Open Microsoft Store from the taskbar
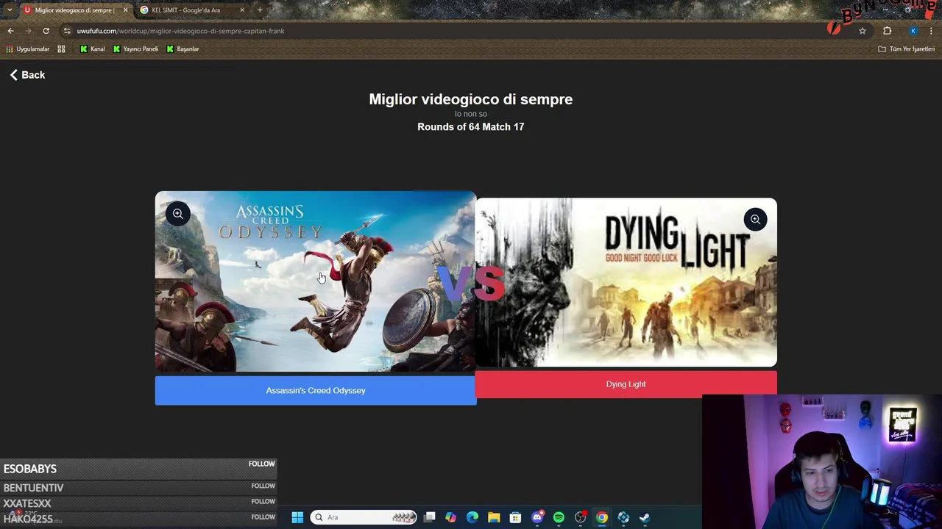Viewport: 942px width, 529px height. (515, 517)
